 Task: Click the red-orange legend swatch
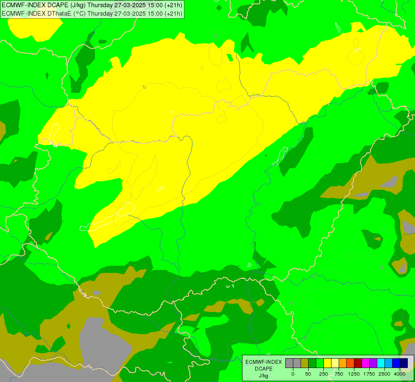click(x=351, y=363)
